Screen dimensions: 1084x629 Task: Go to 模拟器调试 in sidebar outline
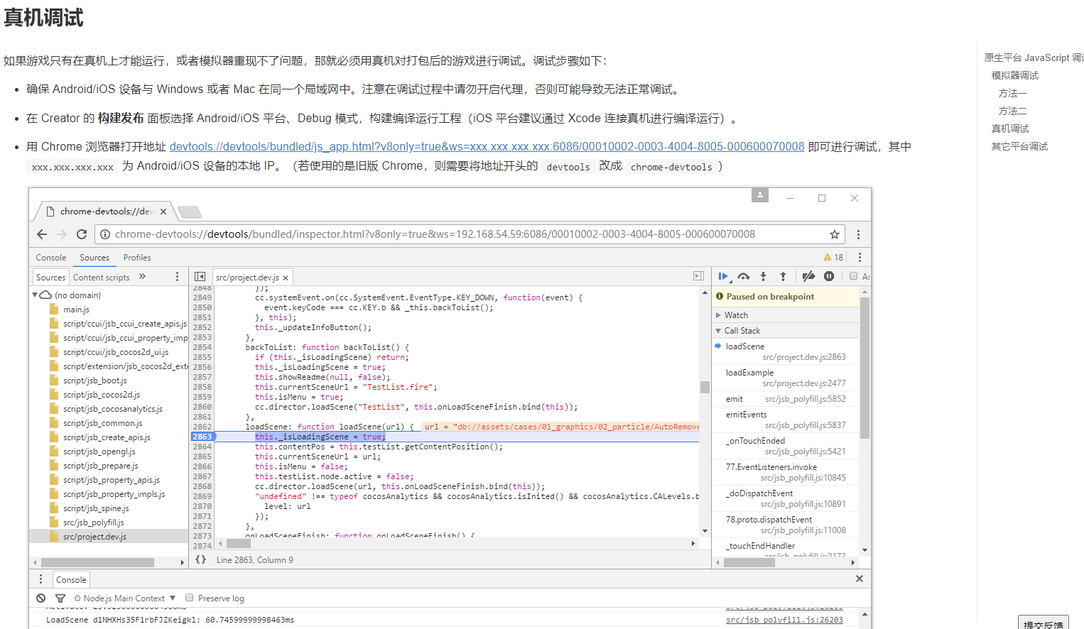[1015, 75]
